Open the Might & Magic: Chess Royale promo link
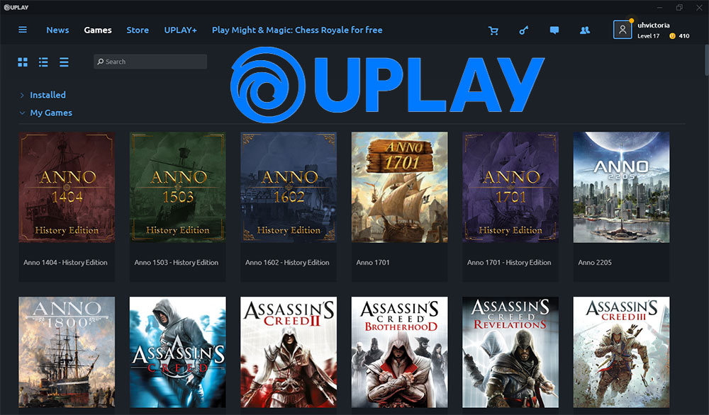Image resolution: width=709 pixels, height=415 pixels. [297, 30]
